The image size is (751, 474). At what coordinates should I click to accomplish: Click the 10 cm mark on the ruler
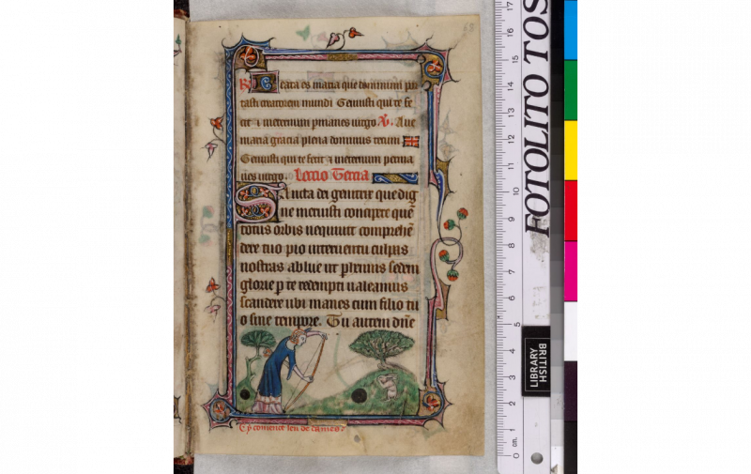point(514,190)
